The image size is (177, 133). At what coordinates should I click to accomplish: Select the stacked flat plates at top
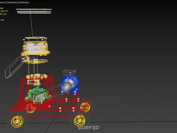(34, 11)
